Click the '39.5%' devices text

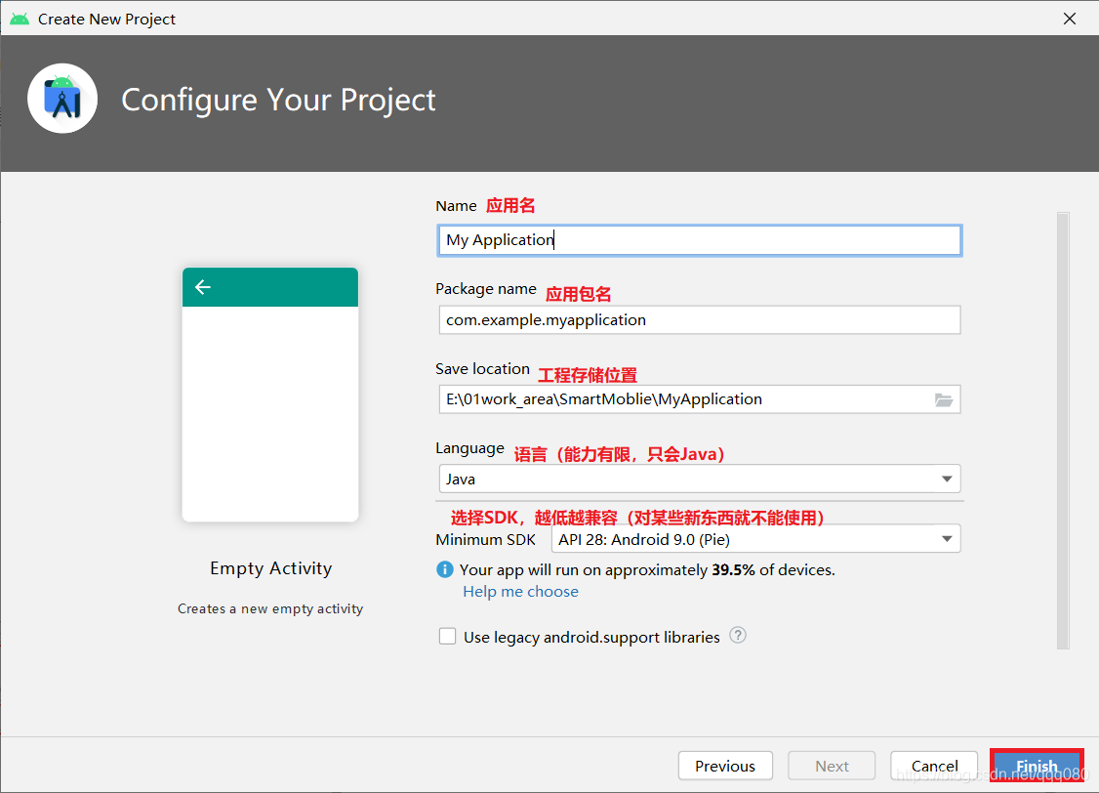coord(732,570)
